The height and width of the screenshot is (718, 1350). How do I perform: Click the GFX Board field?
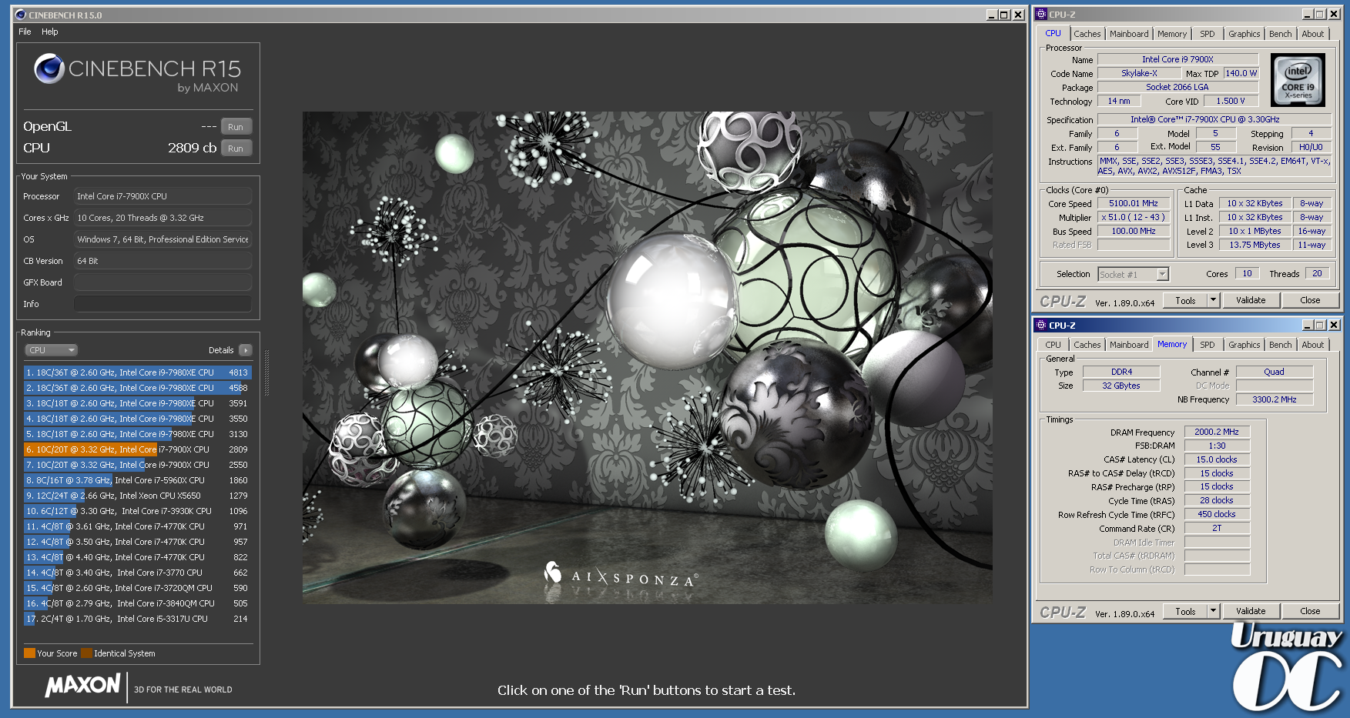coord(162,282)
